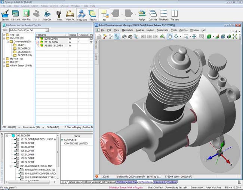Expand the 108 (19) folder
Viewport: 243px width, 190px height.
pyautogui.click(x=4, y=34)
